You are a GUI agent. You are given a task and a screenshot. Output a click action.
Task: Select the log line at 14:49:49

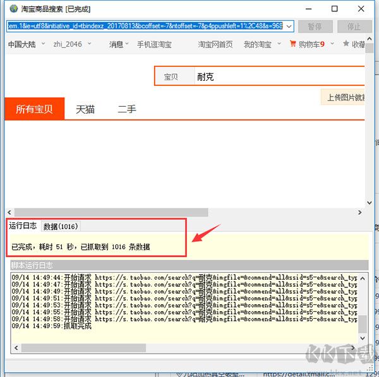click(184, 291)
